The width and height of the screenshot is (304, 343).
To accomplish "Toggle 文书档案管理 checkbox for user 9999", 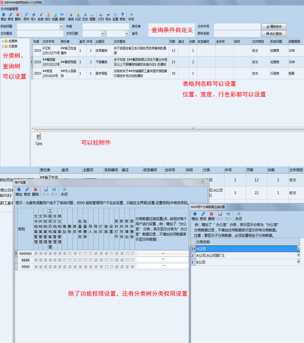I will [x=36, y=267].
